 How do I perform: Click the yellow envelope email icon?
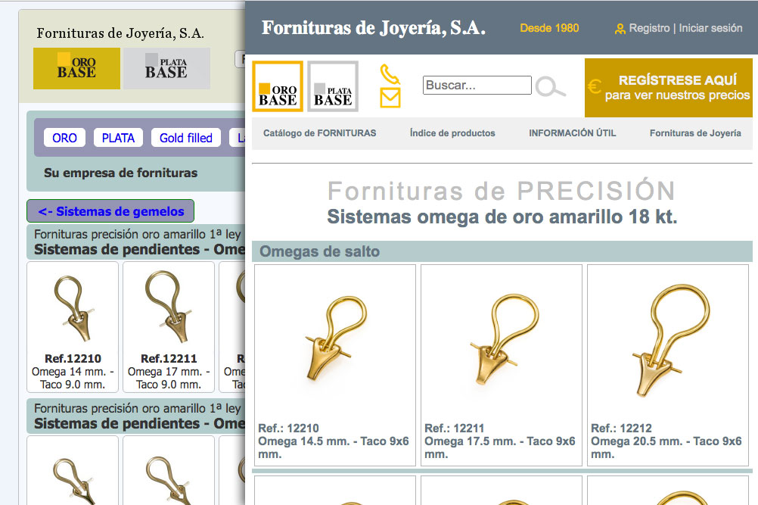(390, 97)
